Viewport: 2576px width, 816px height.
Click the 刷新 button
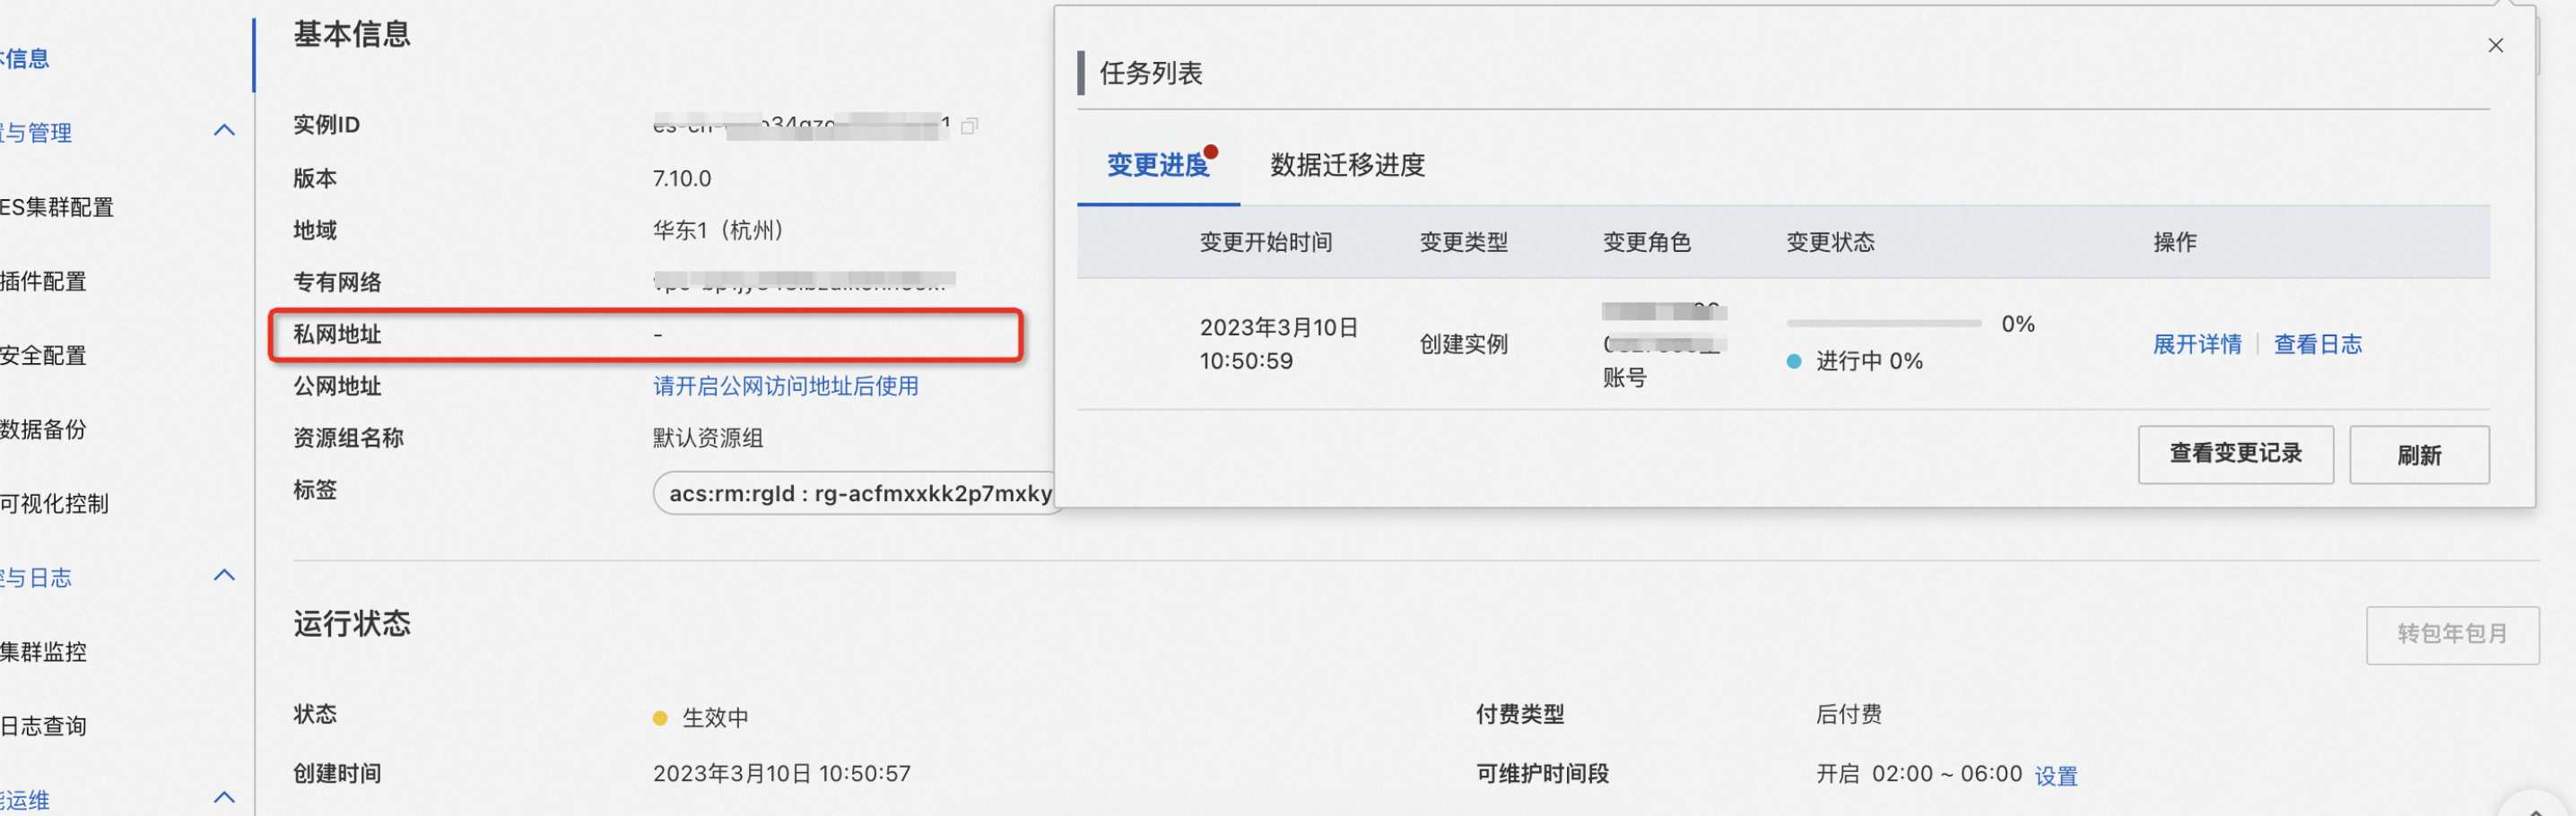[x=2418, y=455]
